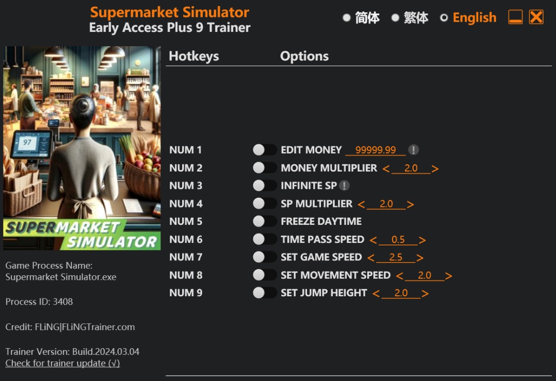Choose the 繁体 language radio button
Viewport: 556px width, 381px height.
click(395, 18)
